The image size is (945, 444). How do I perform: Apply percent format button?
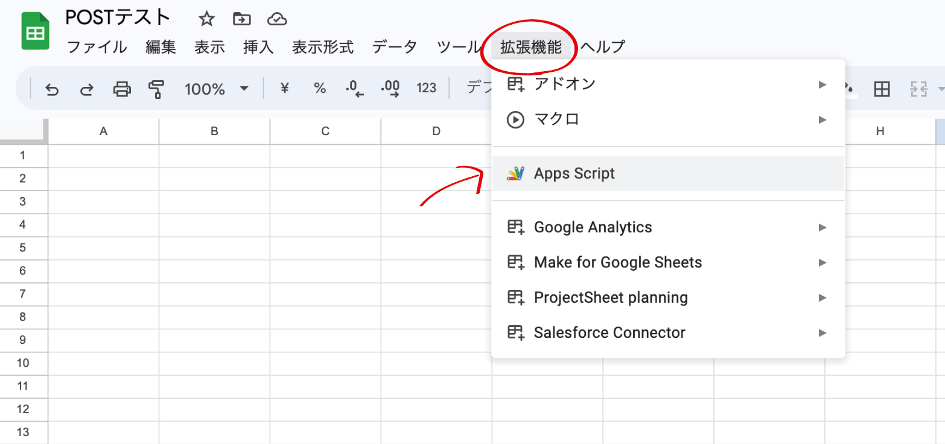pyautogui.click(x=320, y=89)
